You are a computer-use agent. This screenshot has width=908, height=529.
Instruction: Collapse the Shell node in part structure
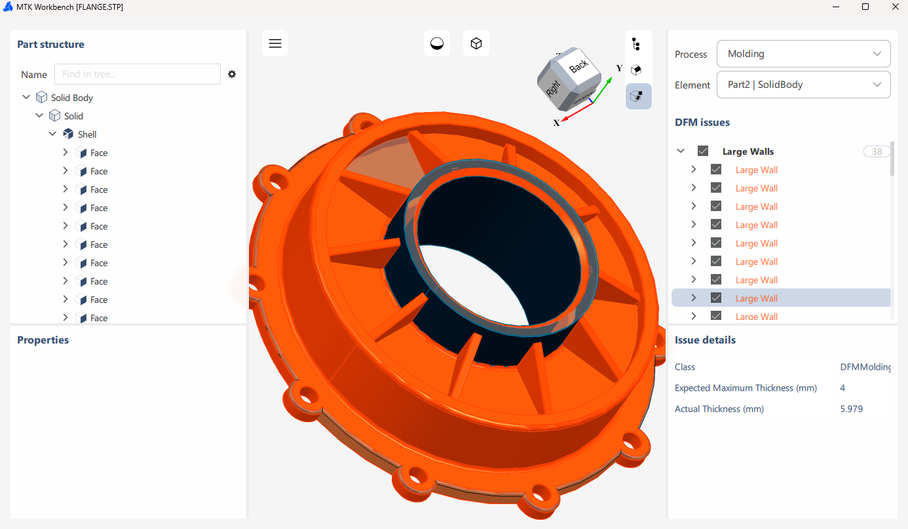(x=52, y=133)
